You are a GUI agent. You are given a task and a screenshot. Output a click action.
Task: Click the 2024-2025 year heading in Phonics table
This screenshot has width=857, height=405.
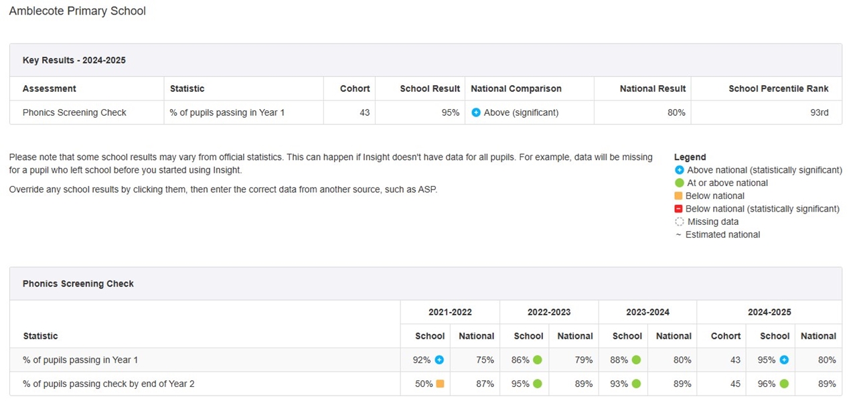tap(769, 312)
